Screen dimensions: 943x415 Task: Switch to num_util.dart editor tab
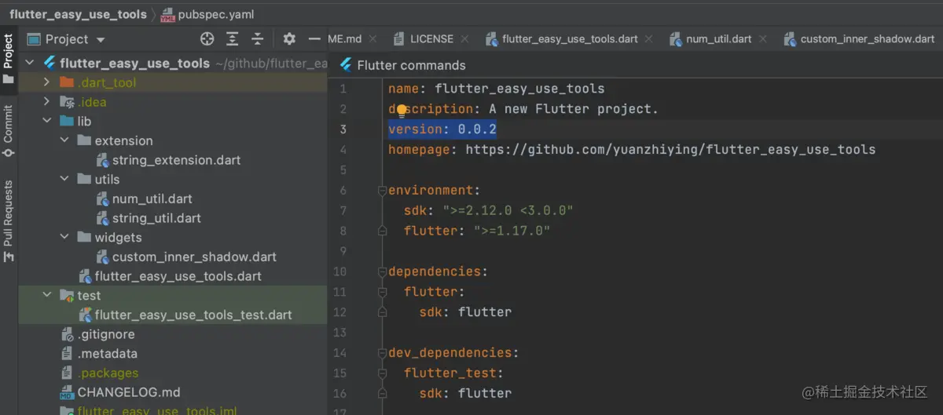[x=719, y=38]
